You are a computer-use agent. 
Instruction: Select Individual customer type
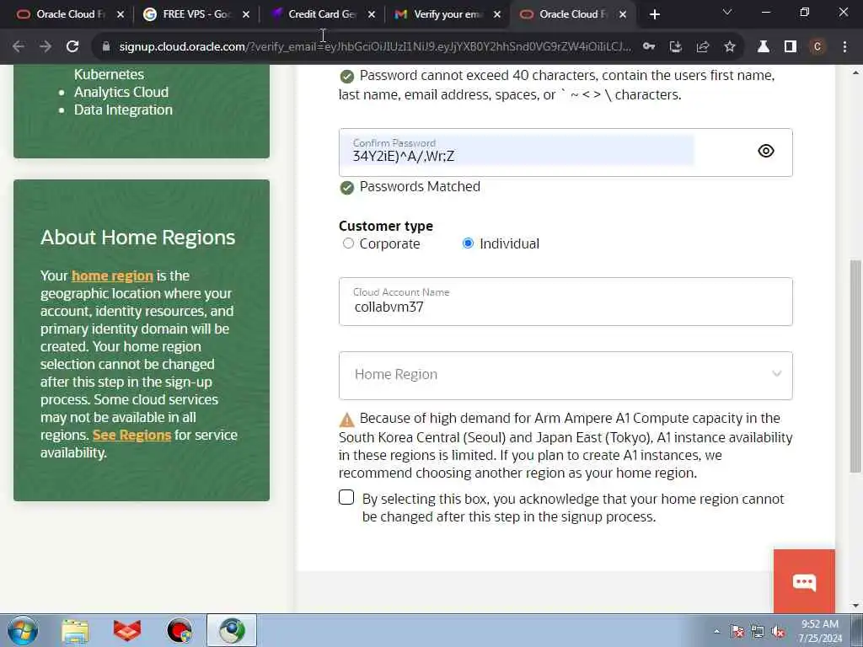(x=468, y=243)
